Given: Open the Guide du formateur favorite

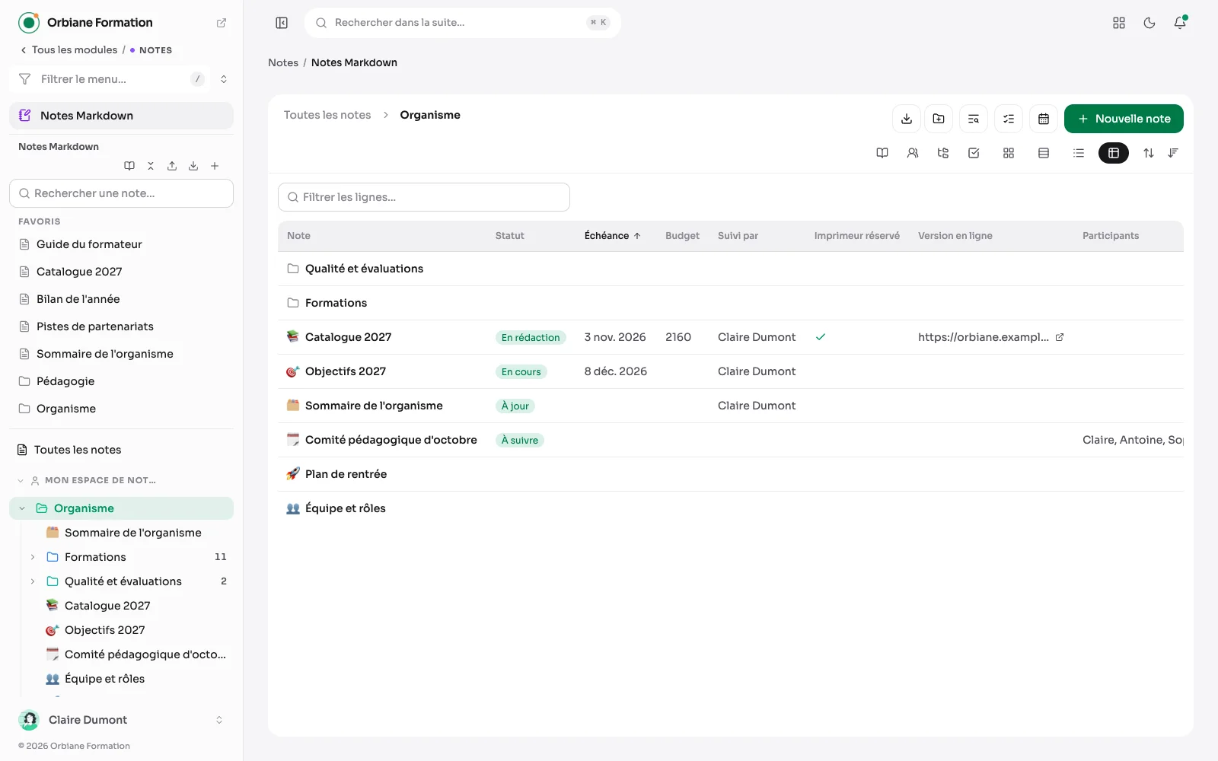Looking at the screenshot, I should click(x=121, y=244).
